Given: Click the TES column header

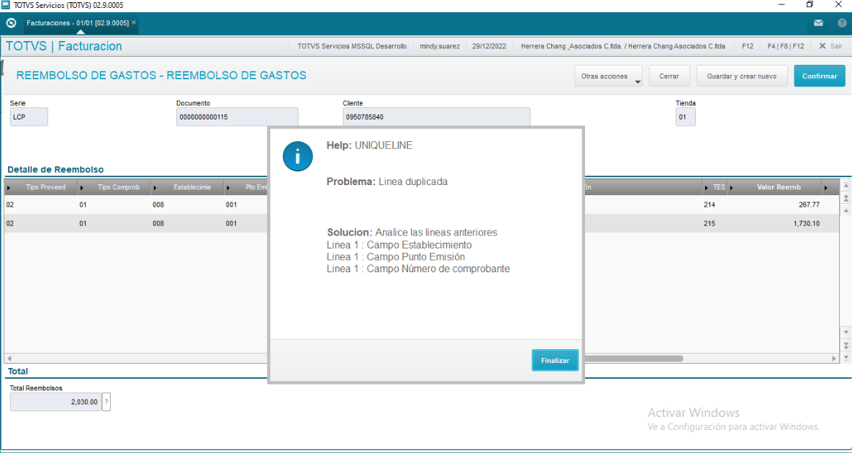Looking at the screenshot, I should point(719,187).
